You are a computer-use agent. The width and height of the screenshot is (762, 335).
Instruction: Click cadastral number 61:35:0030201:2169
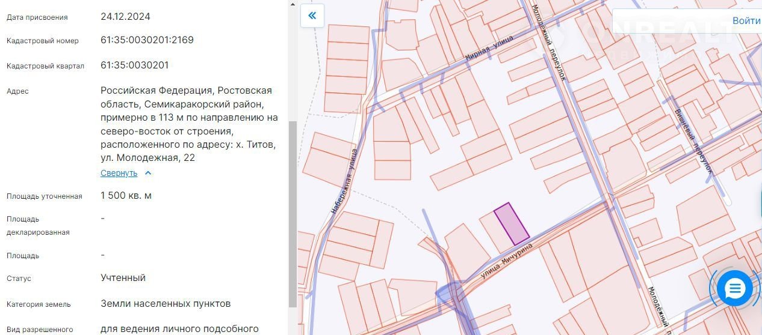147,40
